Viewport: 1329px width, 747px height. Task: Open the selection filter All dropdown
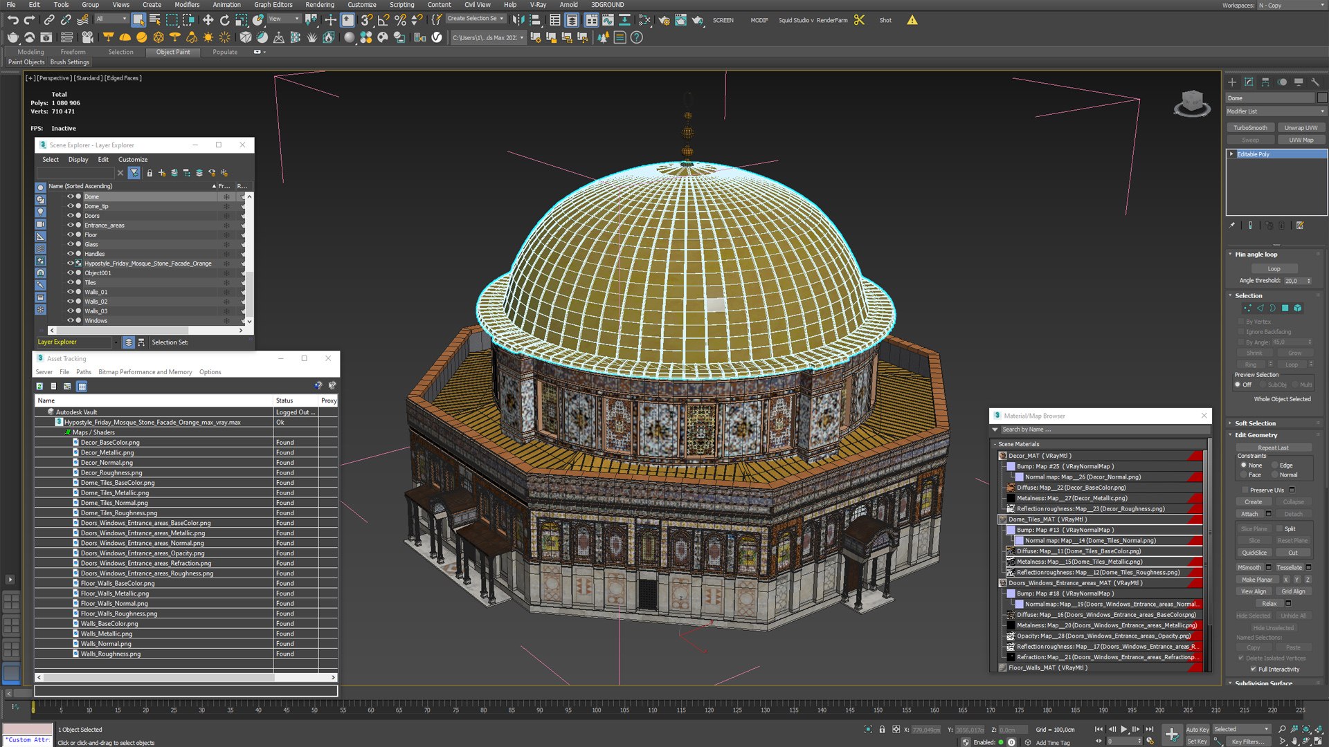111,19
